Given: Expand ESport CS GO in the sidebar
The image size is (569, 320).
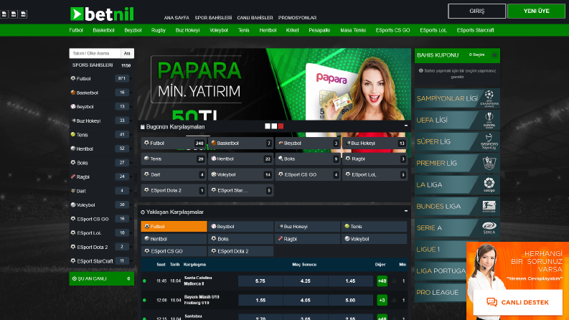Looking at the screenshot, I should [x=102, y=219].
